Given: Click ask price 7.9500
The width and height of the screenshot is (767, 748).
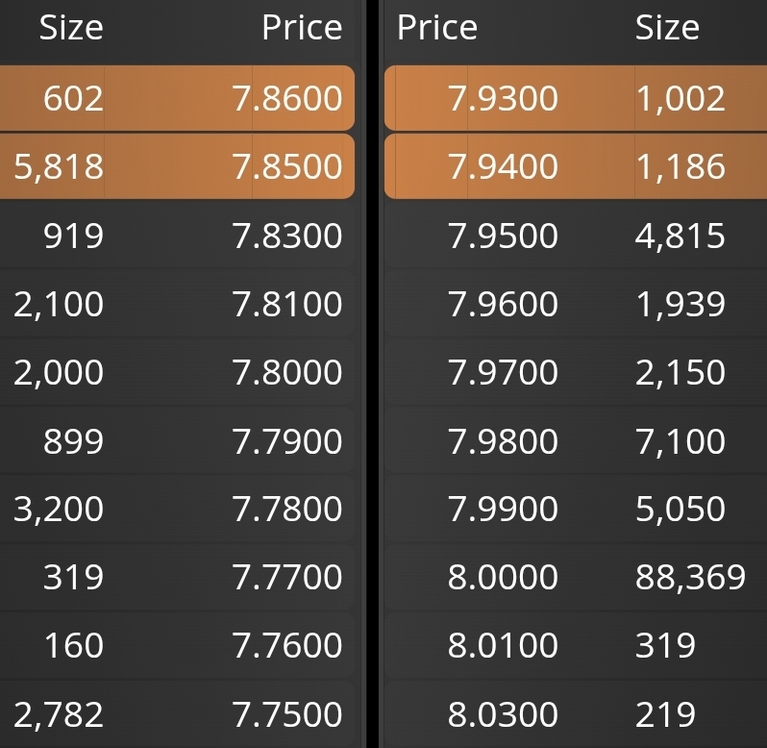Looking at the screenshot, I should (503, 236).
